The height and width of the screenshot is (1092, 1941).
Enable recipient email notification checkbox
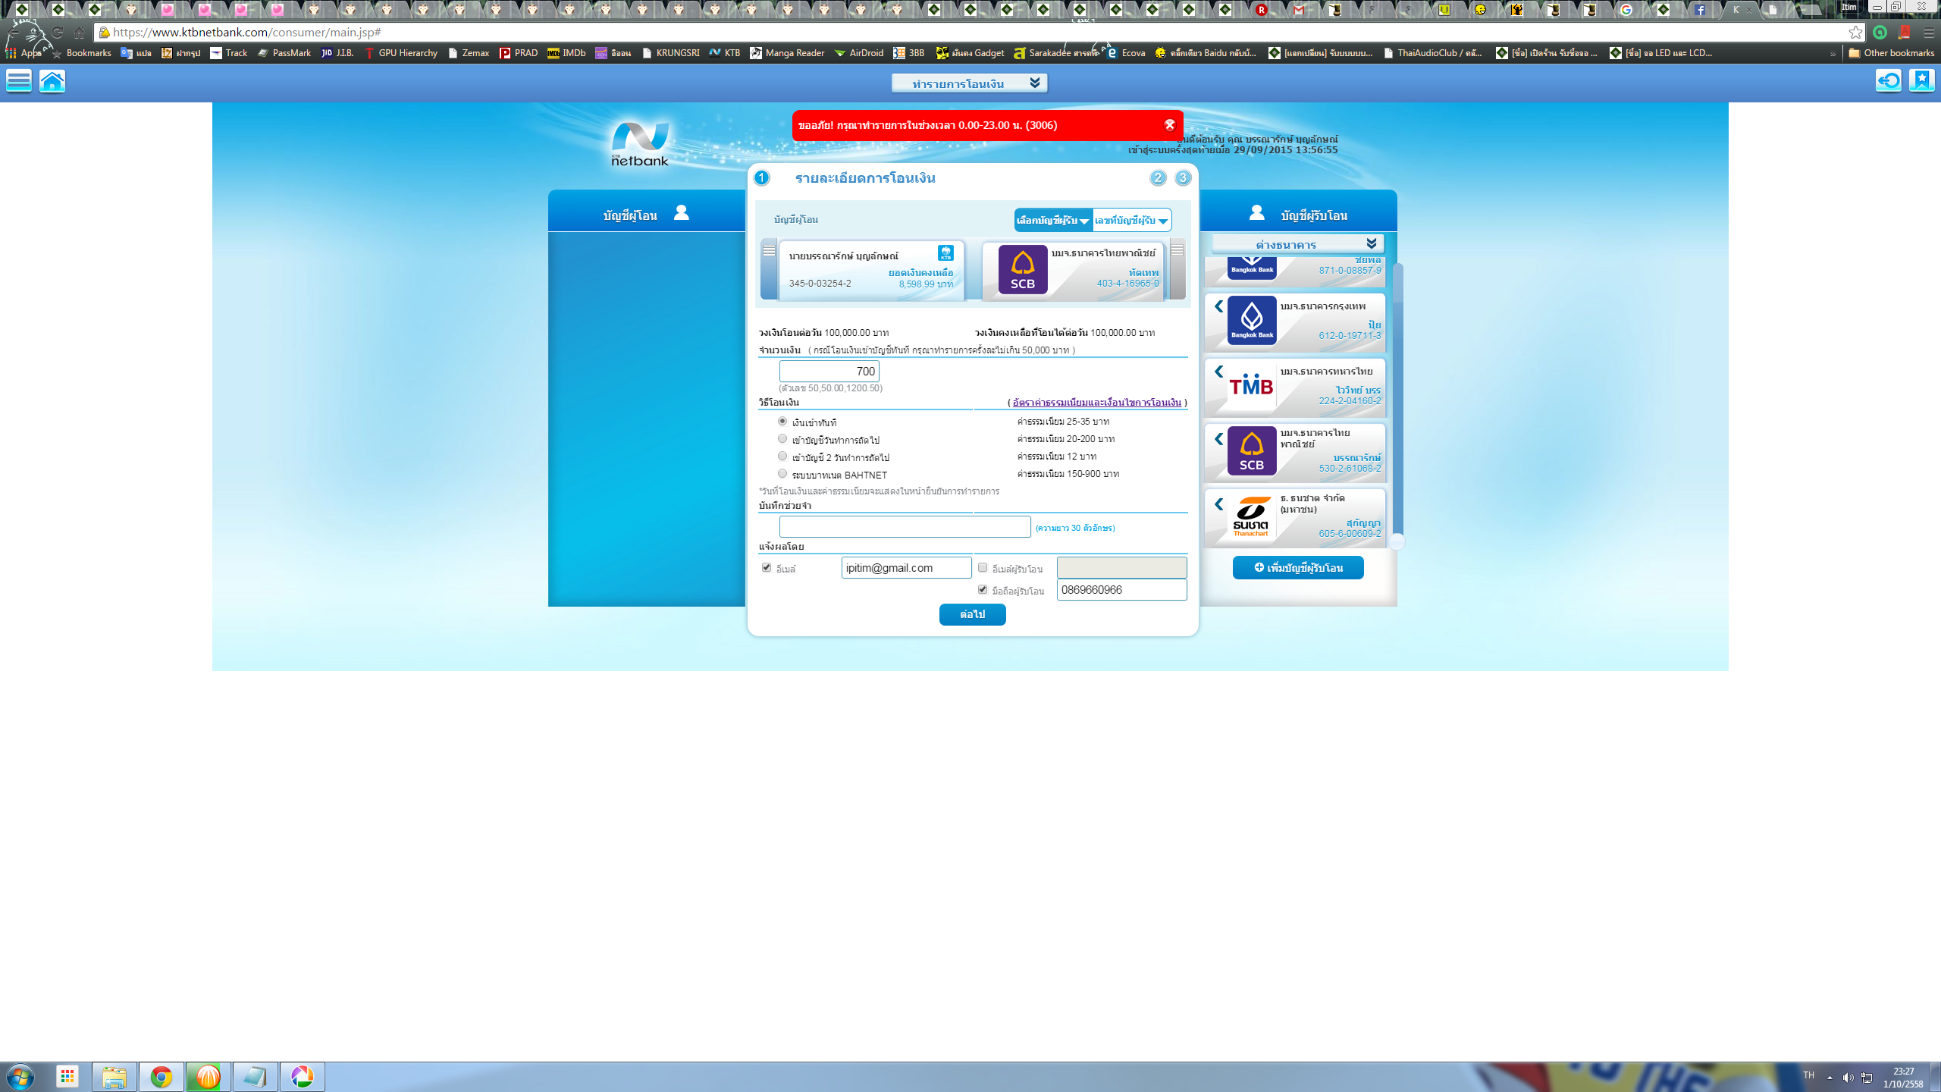983,567
